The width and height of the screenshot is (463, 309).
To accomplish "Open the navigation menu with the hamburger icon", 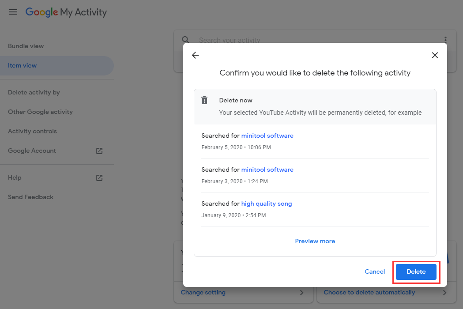I will (13, 12).
